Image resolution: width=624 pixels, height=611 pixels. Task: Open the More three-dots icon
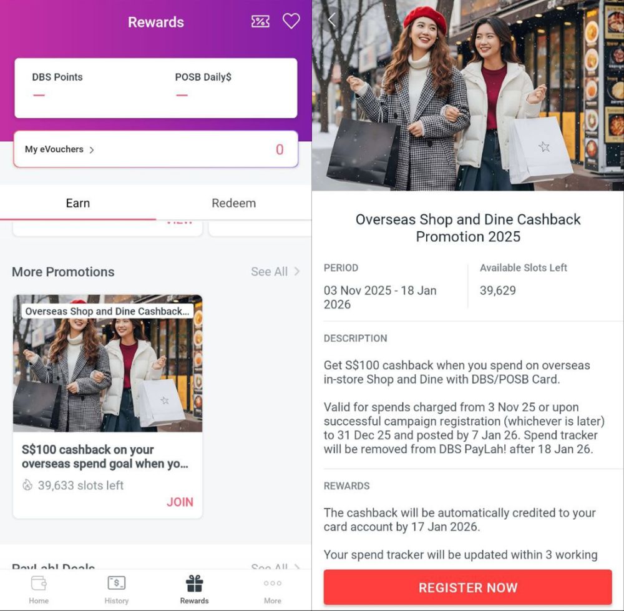273,583
